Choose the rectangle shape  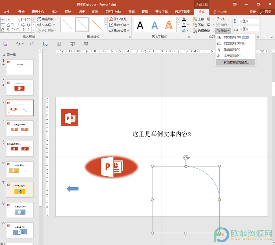pos(23,20)
